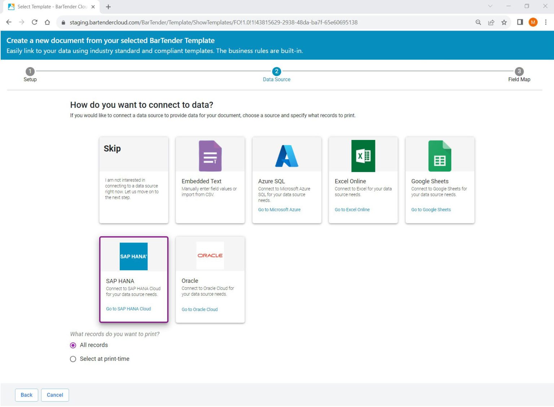Viewport: 554px width, 407px height.
Task: Click the Skip data source card
Action: tap(133, 180)
